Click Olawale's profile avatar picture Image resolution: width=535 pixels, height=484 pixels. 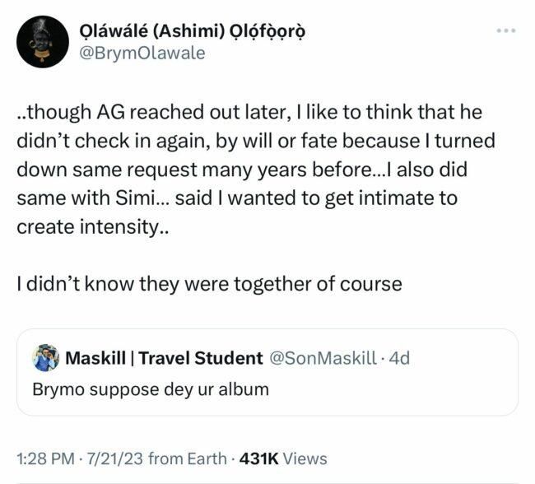(x=43, y=42)
